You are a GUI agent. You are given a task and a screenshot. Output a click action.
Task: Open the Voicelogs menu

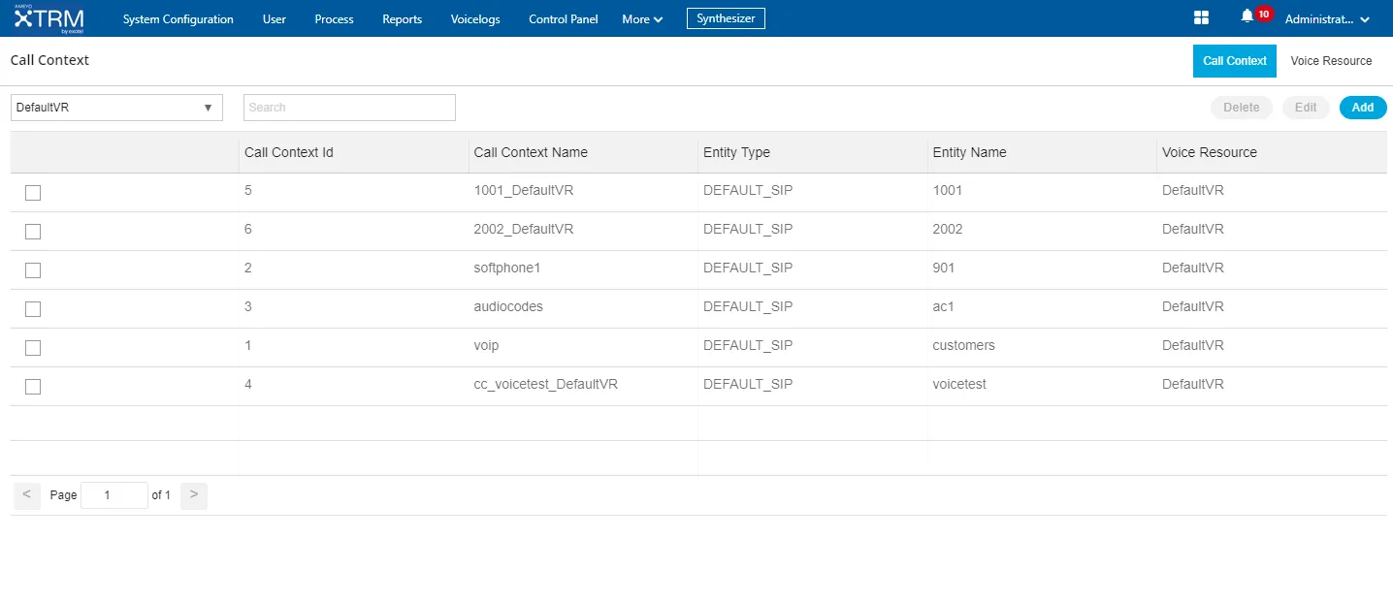[475, 19]
